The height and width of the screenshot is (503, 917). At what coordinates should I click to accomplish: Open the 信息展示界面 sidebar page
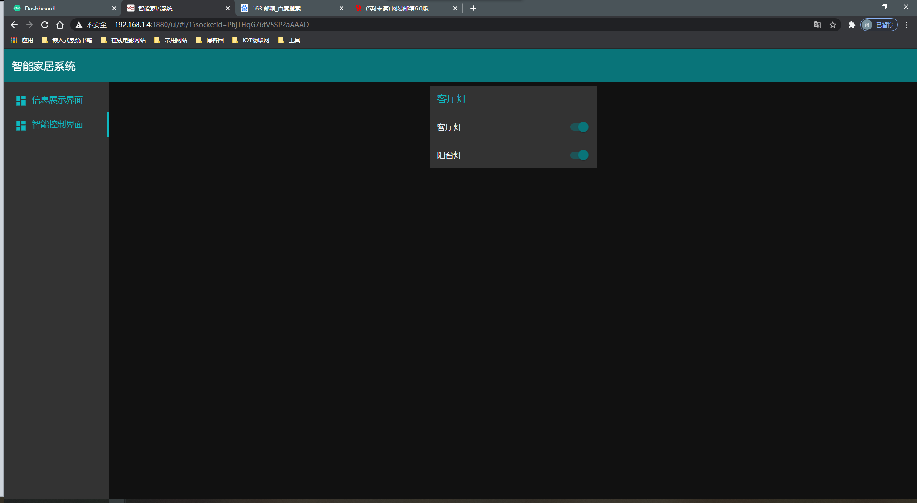pyautogui.click(x=56, y=100)
